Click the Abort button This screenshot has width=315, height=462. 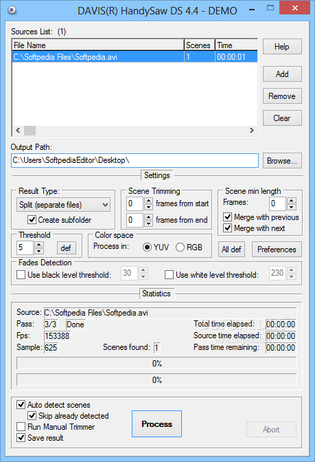(x=271, y=429)
